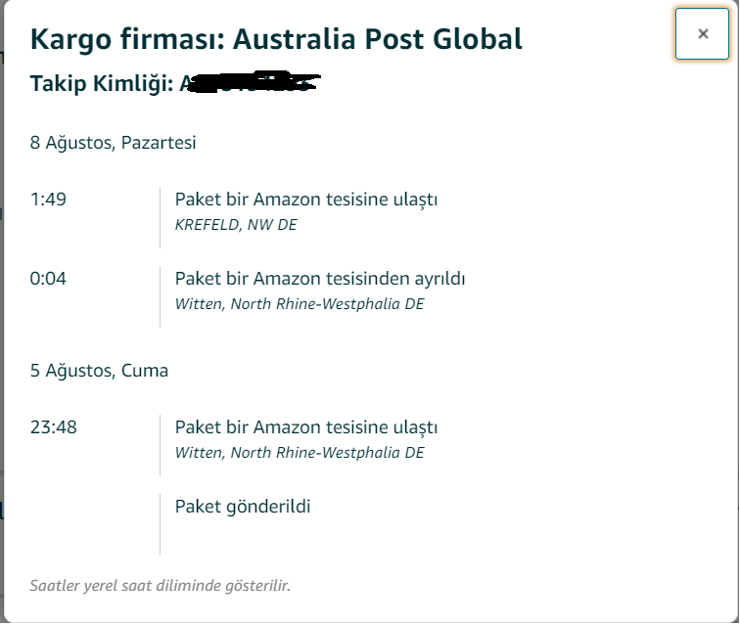Viewport: 740px width, 626px height.
Task: Select the 23:48 Amazon tesisine ulaştı event
Action: pyautogui.click(x=305, y=427)
